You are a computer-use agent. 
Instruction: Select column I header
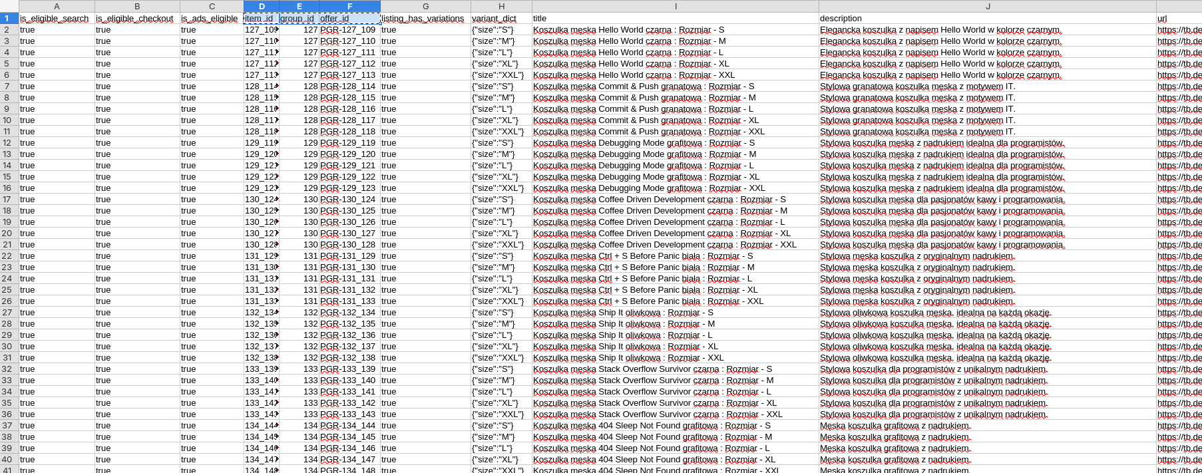tap(676, 6)
